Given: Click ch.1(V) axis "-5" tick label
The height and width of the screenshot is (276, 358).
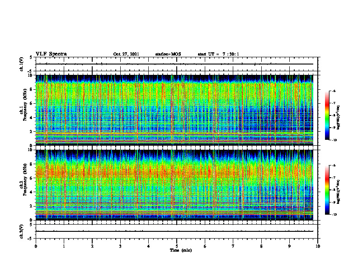Looking at the screenshot, I should [x=30, y=71].
